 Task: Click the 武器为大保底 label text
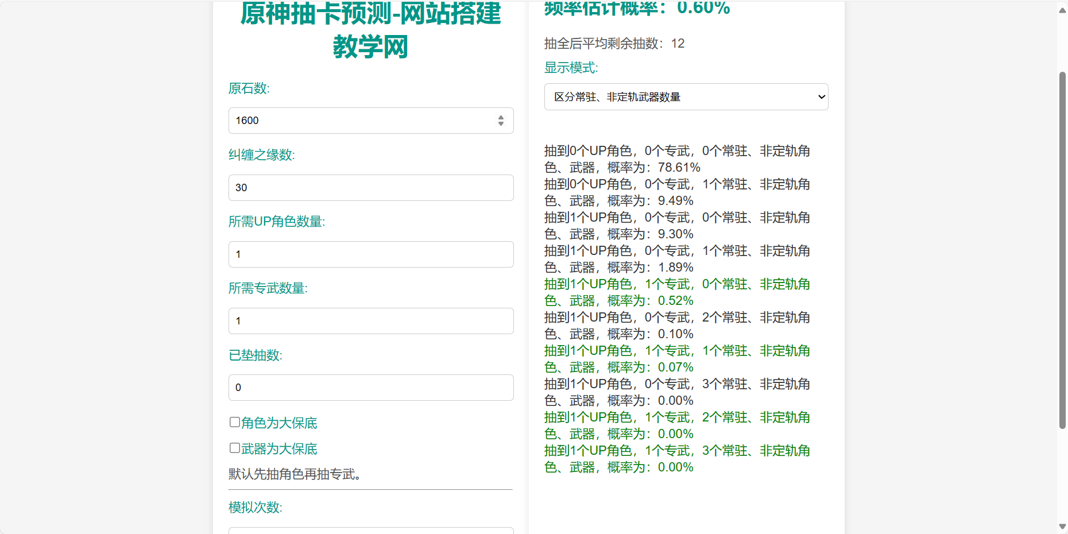click(279, 449)
